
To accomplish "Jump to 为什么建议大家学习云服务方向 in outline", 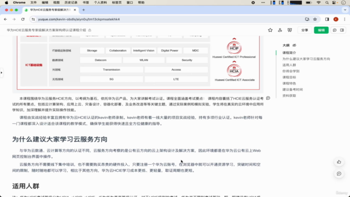I will click(x=306, y=59).
